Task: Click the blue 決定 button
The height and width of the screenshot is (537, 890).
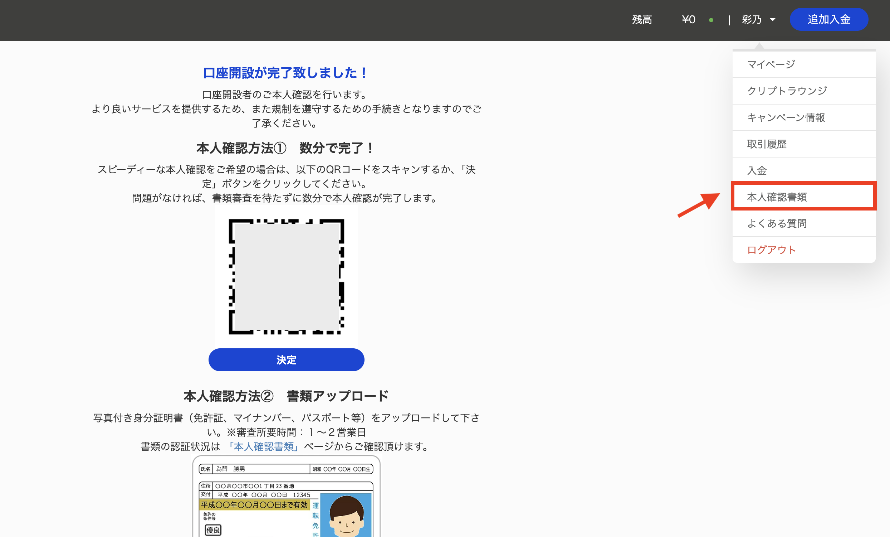Action: coord(286,359)
